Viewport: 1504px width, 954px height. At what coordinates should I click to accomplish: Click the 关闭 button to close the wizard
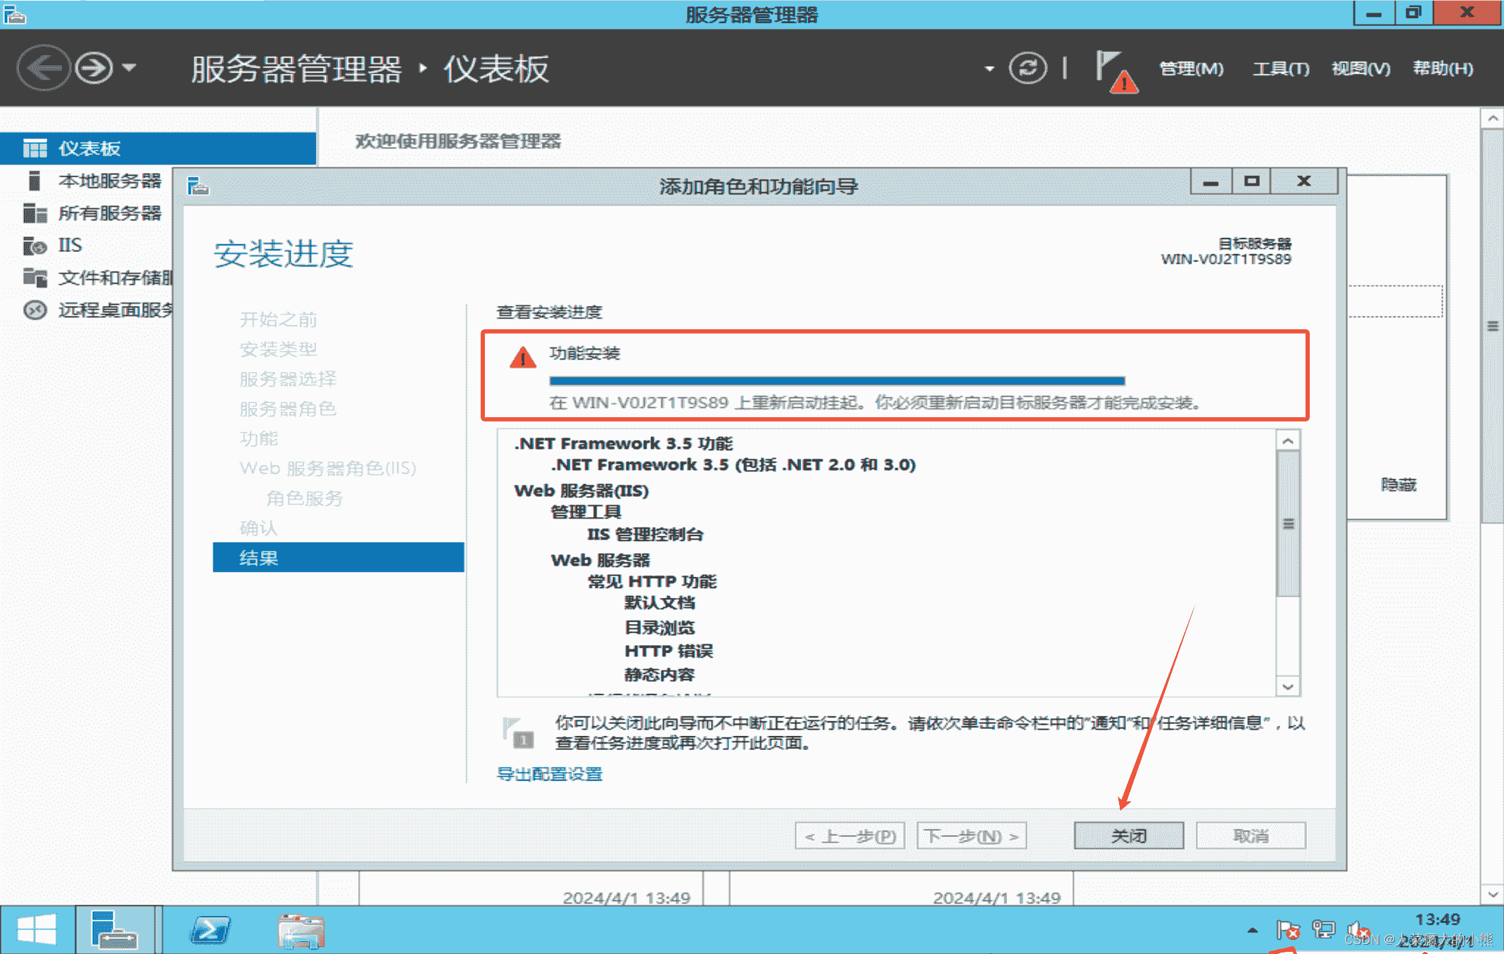click(1128, 835)
